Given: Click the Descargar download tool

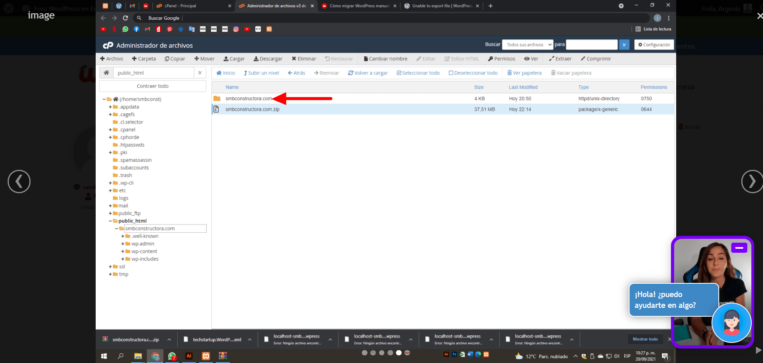Looking at the screenshot, I should (x=268, y=59).
